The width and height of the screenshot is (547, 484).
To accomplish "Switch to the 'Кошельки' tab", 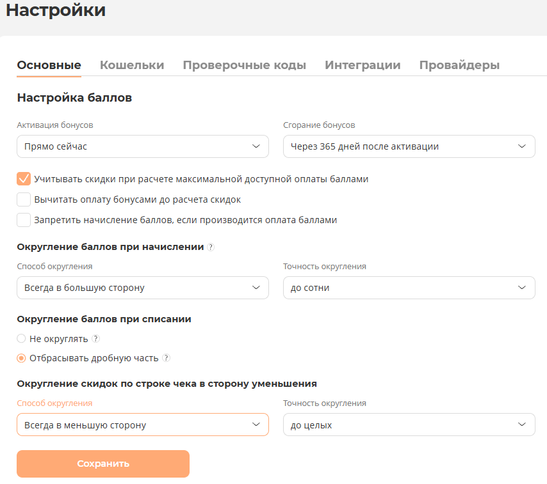I will click(x=132, y=65).
